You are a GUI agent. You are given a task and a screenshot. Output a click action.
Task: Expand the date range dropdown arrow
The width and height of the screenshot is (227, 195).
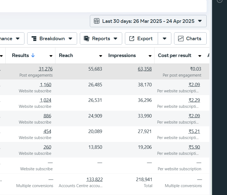point(200,21)
